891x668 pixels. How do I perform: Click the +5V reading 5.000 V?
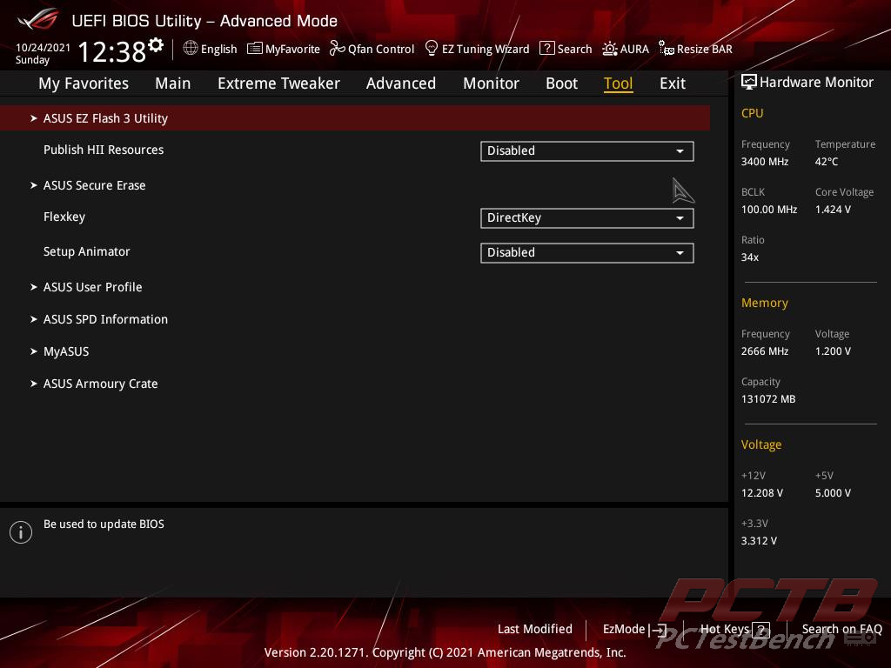(833, 492)
